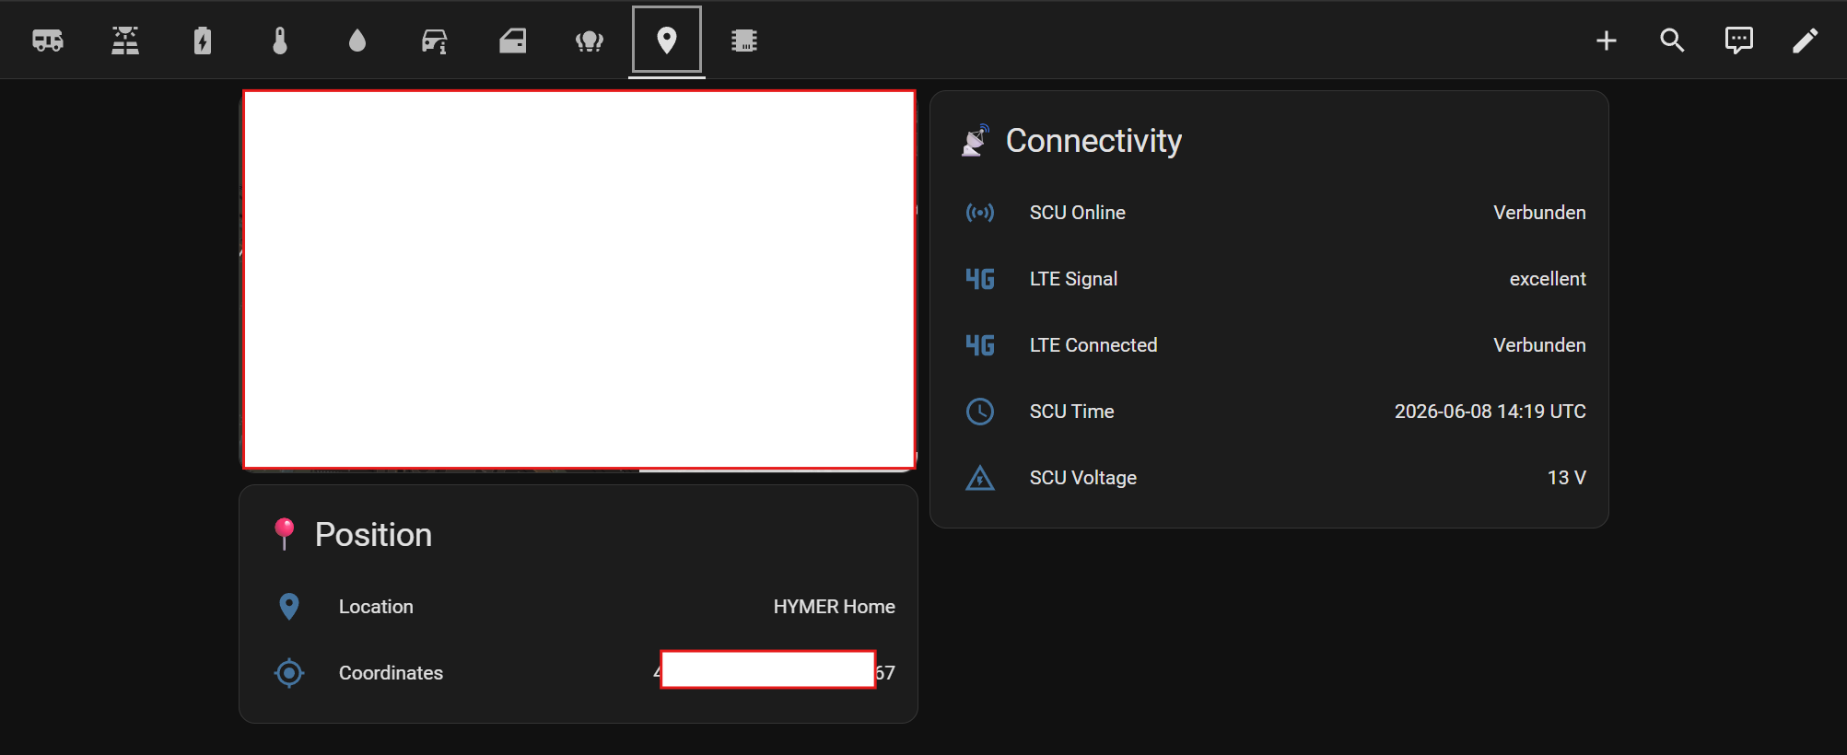Click the Location entity label
This screenshot has width=1847, height=755.
(376, 607)
